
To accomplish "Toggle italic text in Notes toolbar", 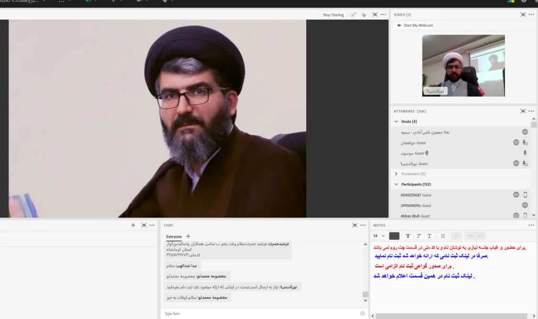I will [419, 236].
